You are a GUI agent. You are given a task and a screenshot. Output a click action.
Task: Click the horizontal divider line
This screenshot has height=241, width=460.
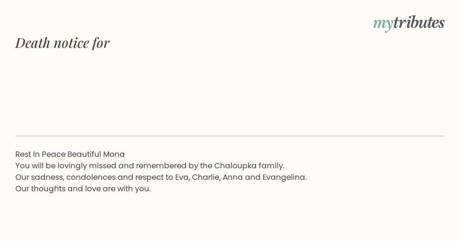pyautogui.click(x=230, y=136)
